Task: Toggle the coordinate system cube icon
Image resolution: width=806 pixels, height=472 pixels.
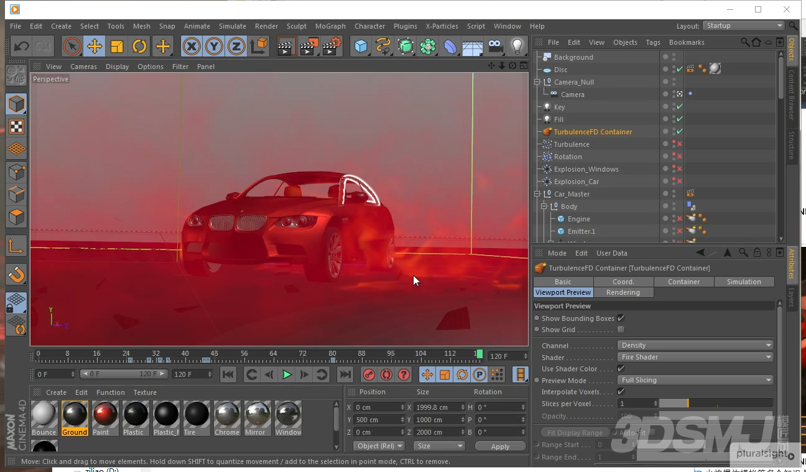Action: tap(259, 46)
